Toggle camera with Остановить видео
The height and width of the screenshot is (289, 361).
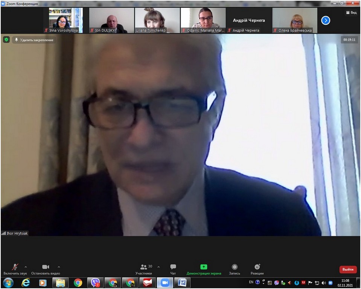click(x=46, y=267)
